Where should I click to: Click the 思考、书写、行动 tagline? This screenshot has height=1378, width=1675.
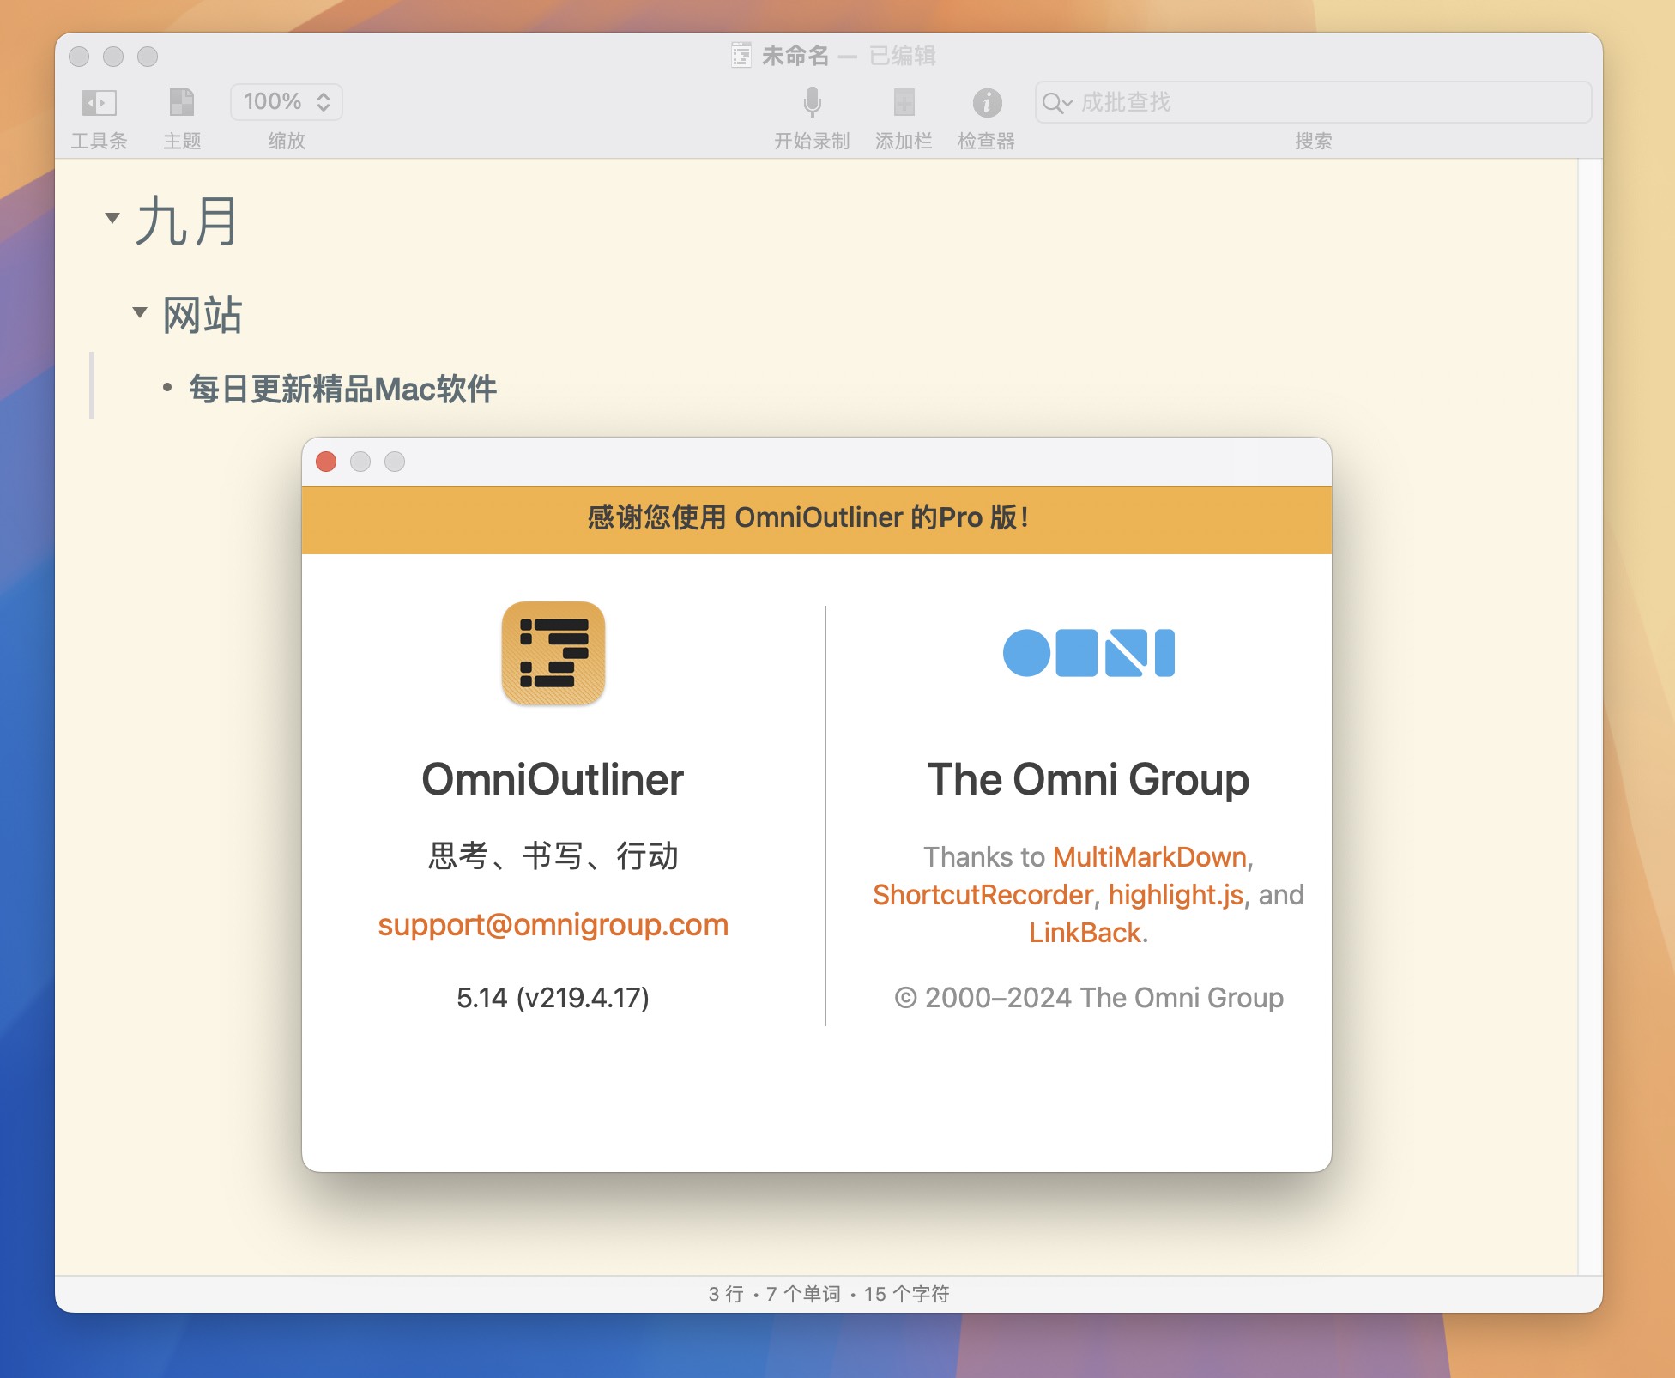[x=553, y=855]
